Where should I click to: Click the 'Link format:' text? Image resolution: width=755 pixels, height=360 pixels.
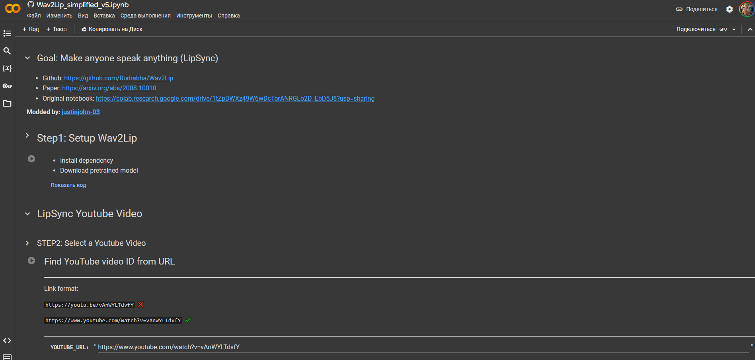pyautogui.click(x=61, y=288)
